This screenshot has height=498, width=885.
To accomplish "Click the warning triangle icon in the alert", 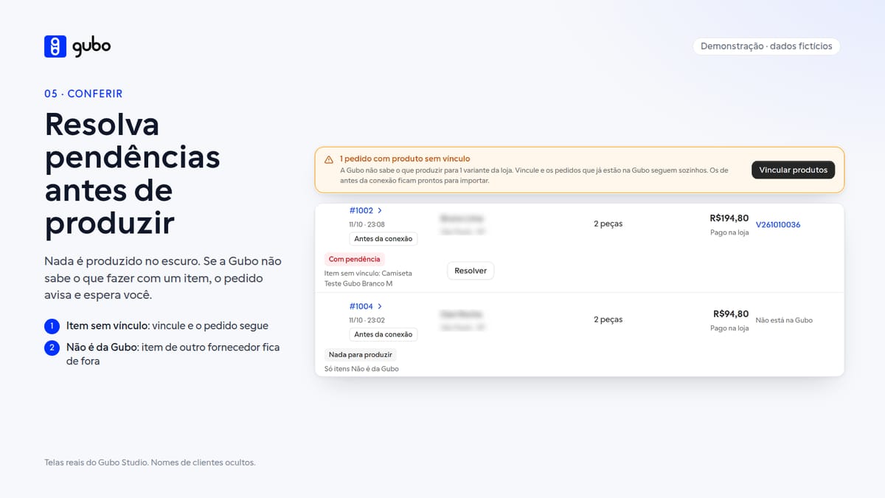I will coord(329,159).
